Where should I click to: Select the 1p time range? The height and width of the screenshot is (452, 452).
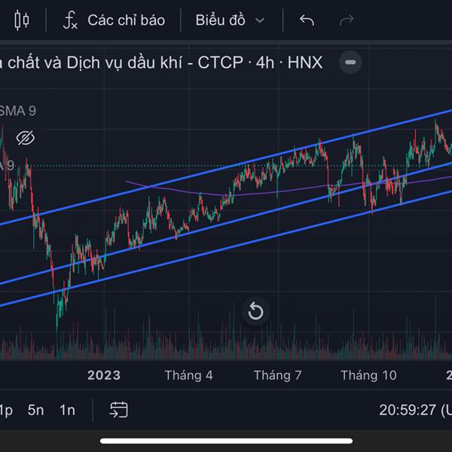click(x=6, y=411)
